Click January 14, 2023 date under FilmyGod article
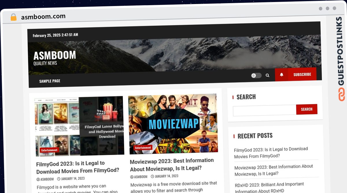This screenshot has width=347, height=193. click(x=73, y=179)
